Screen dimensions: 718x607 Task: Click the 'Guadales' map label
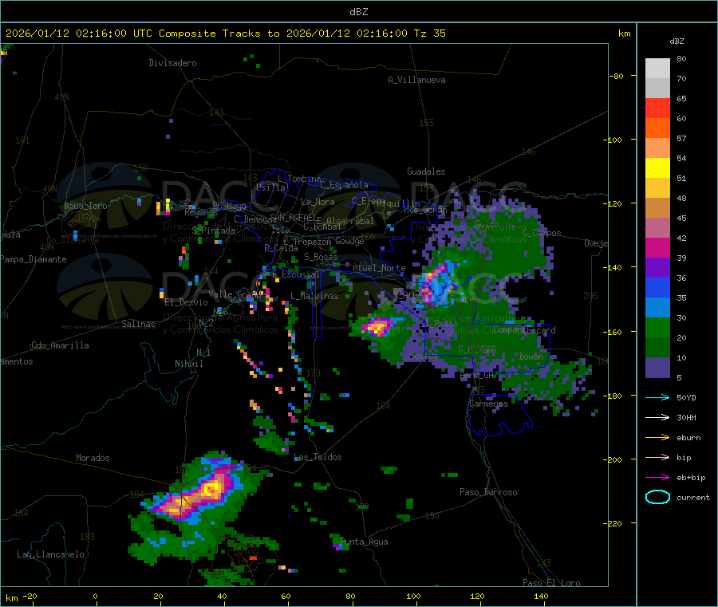pyautogui.click(x=426, y=171)
